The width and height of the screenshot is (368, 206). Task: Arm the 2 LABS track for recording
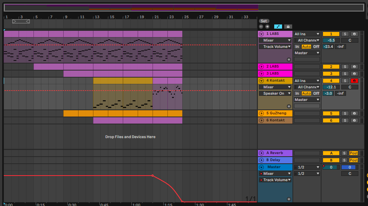click(x=353, y=67)
